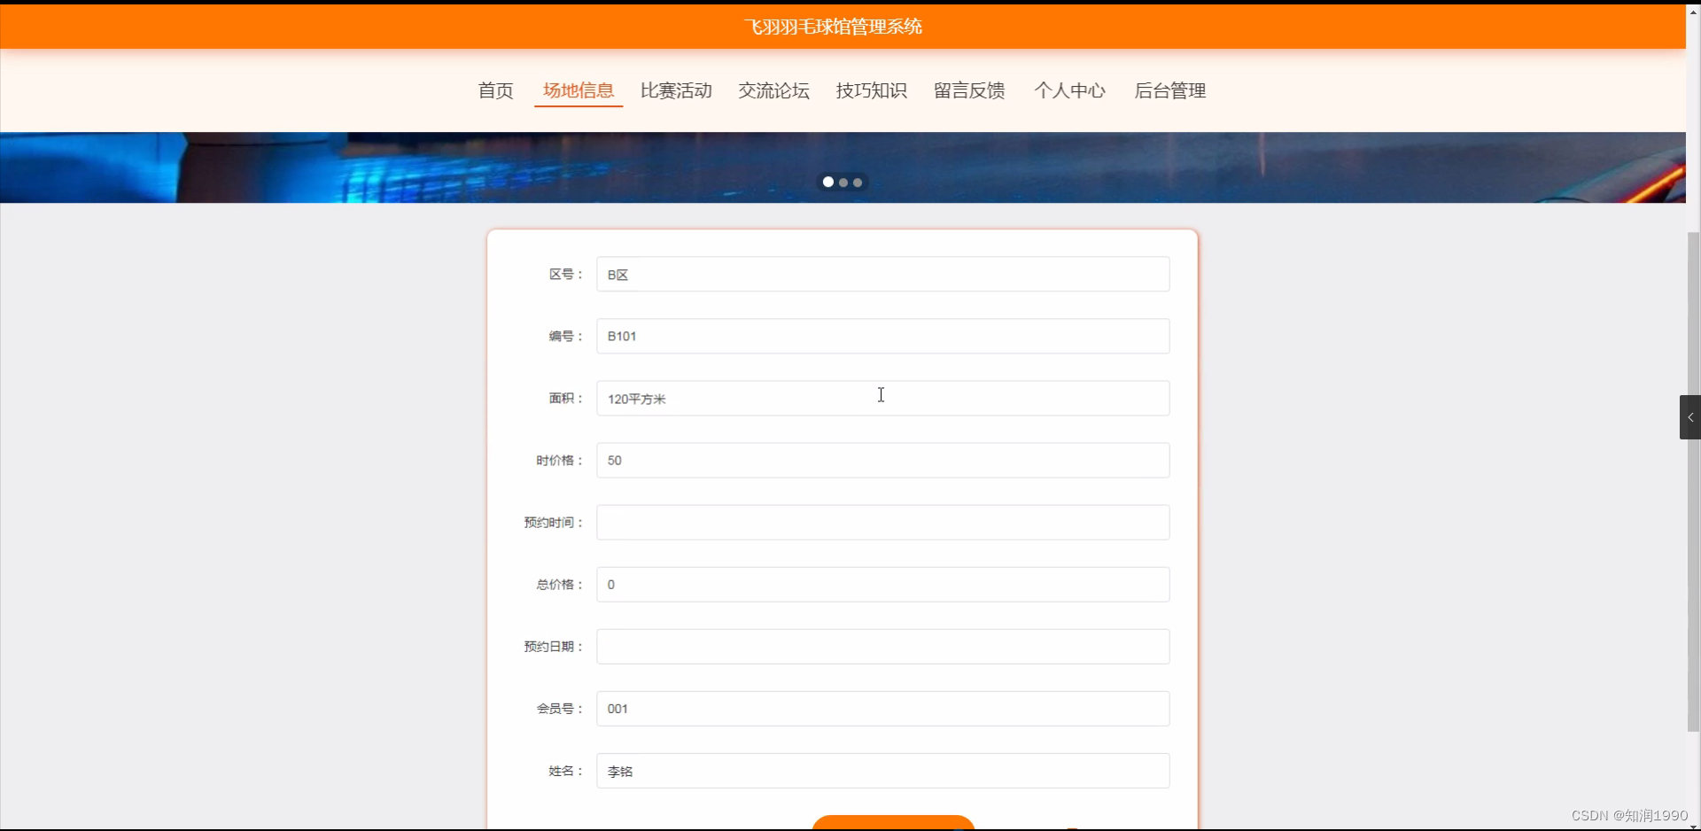
Task: Select the third carousel indicator dot
Action: point(857,183)
